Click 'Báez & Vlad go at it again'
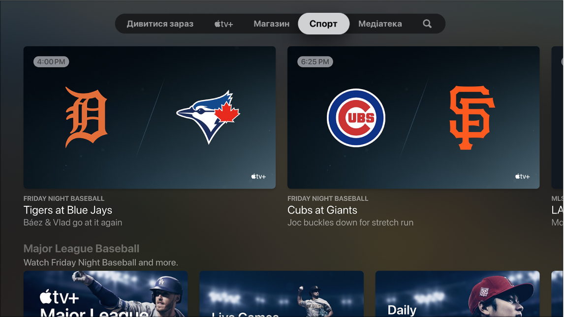This screenshot has width=564, height=317. click(x=73, y=222)
